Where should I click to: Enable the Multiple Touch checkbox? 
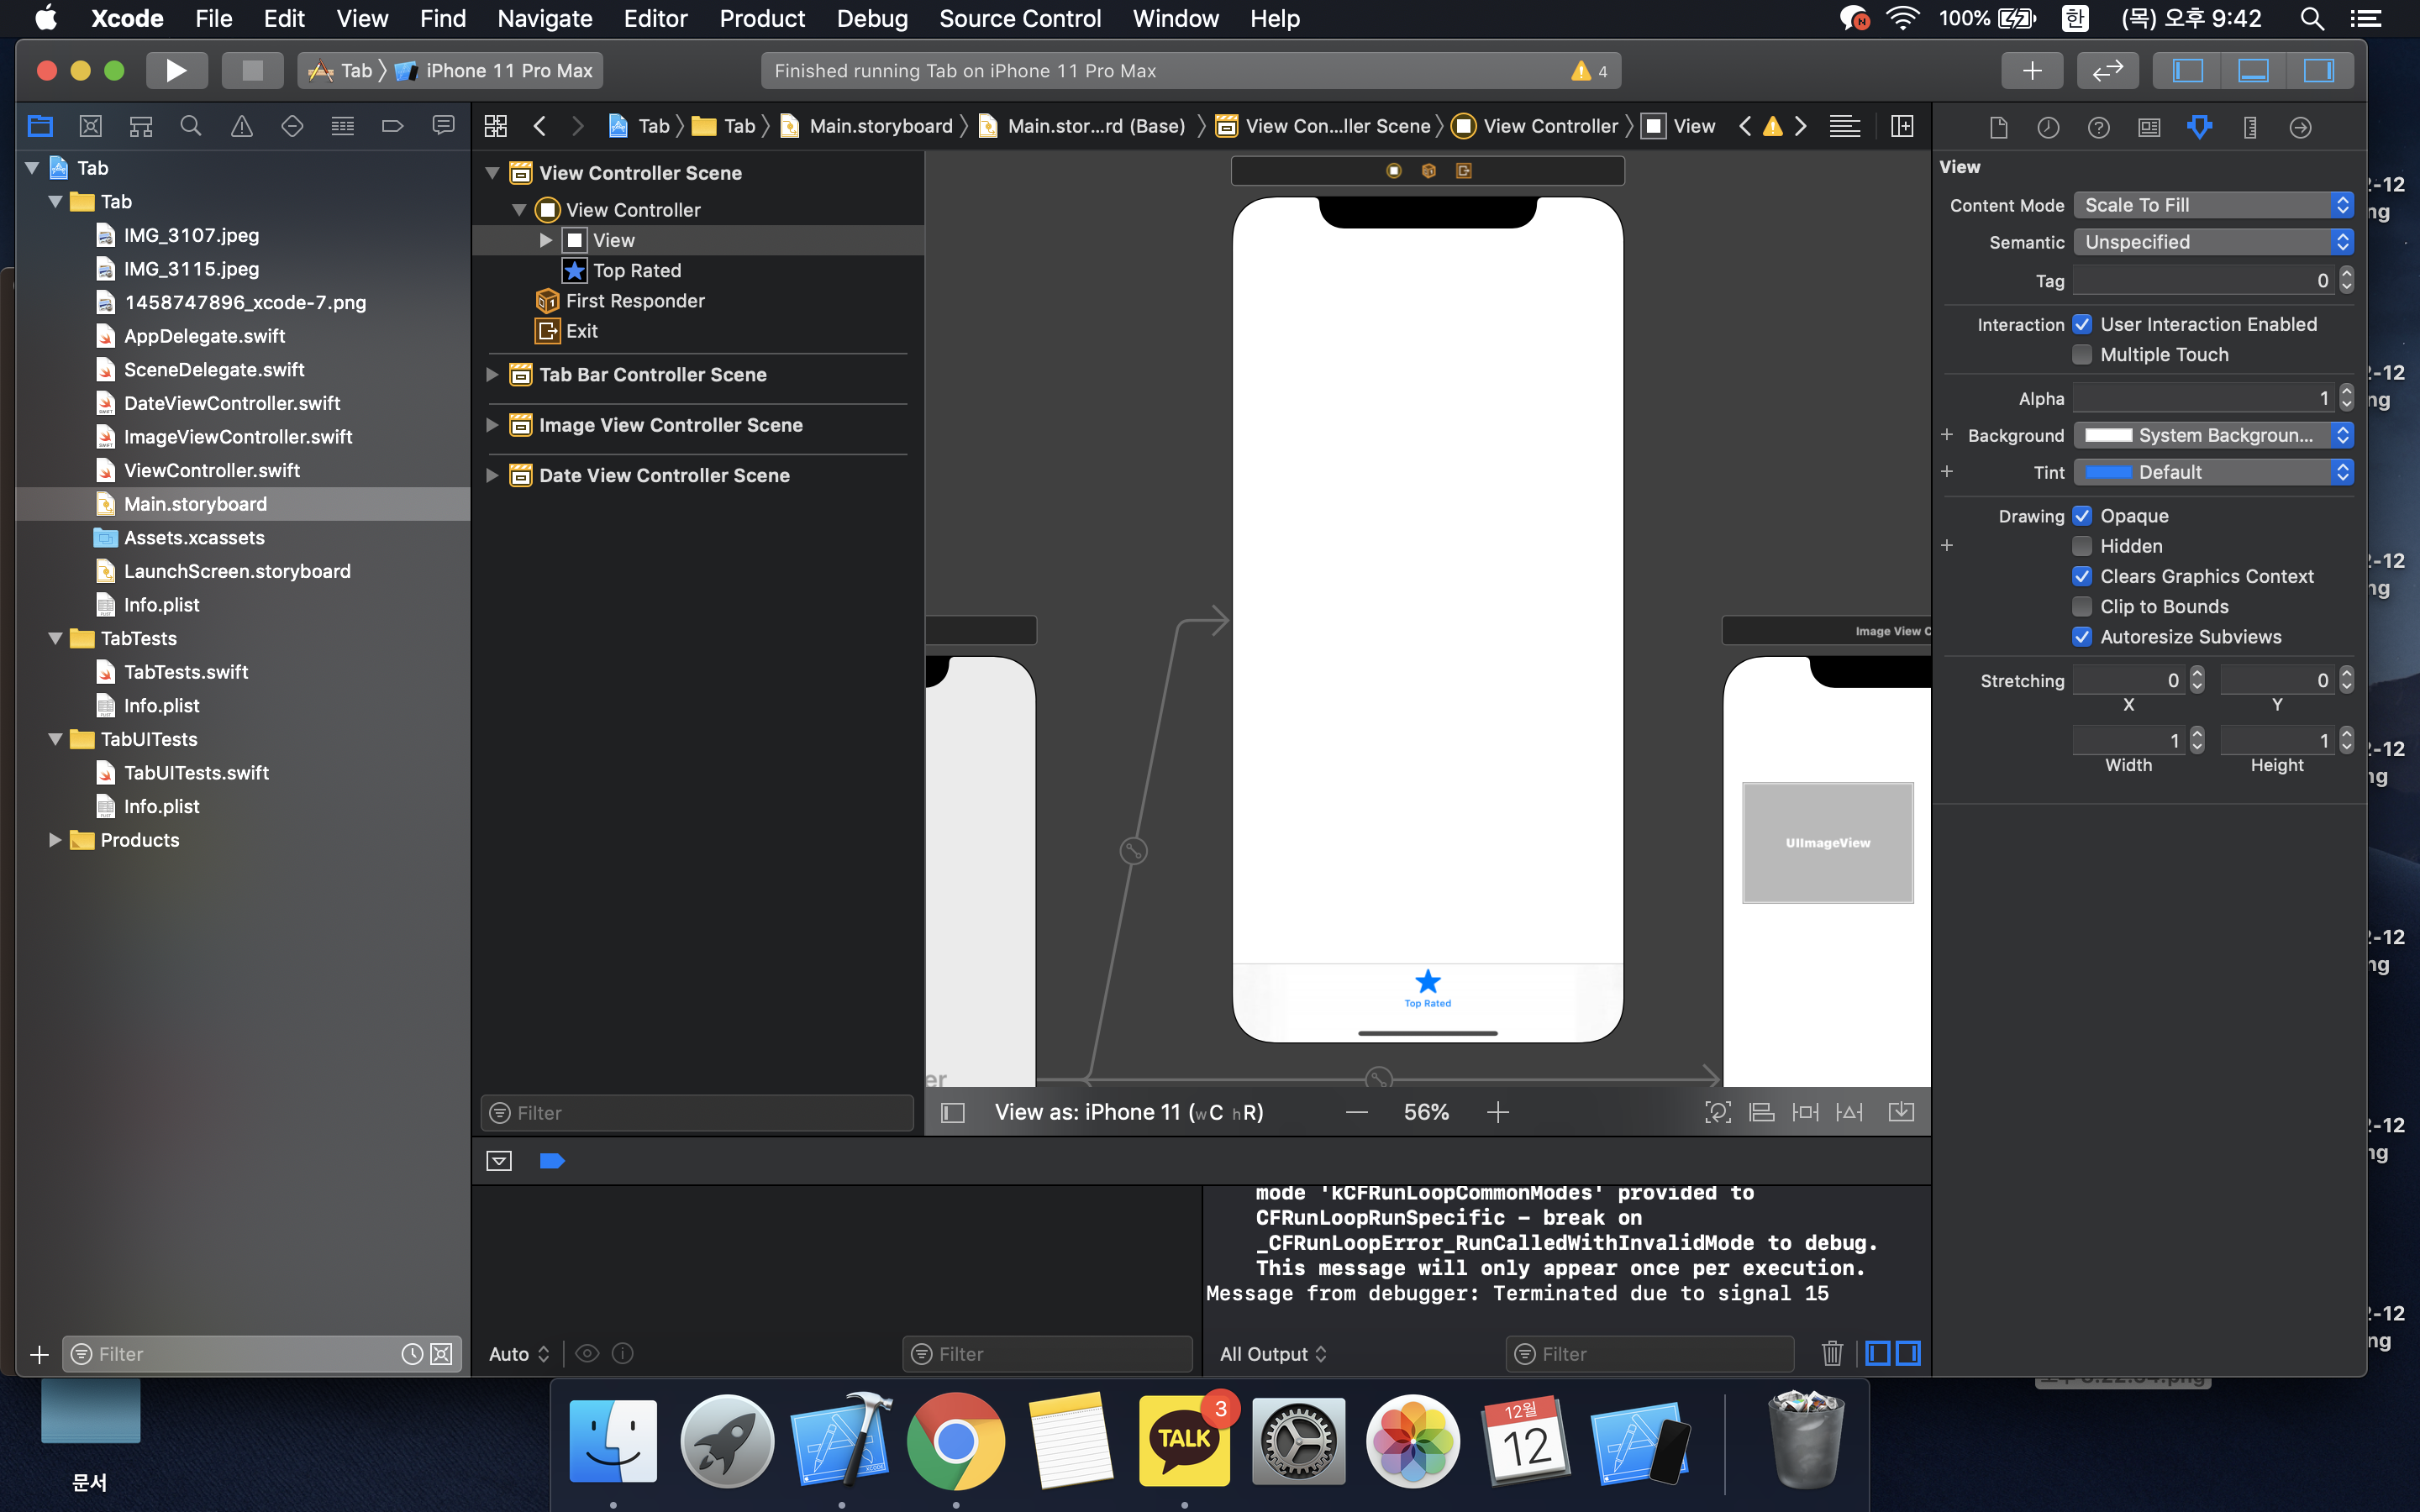point(2082,355)
